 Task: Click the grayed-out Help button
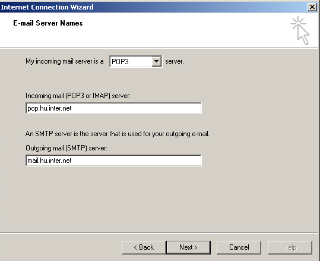(290, 247)
